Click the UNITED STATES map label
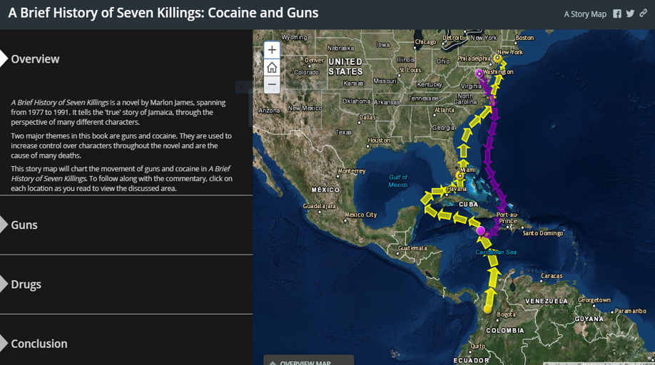This screenshot has width=655, height=365. coord(345,67)
